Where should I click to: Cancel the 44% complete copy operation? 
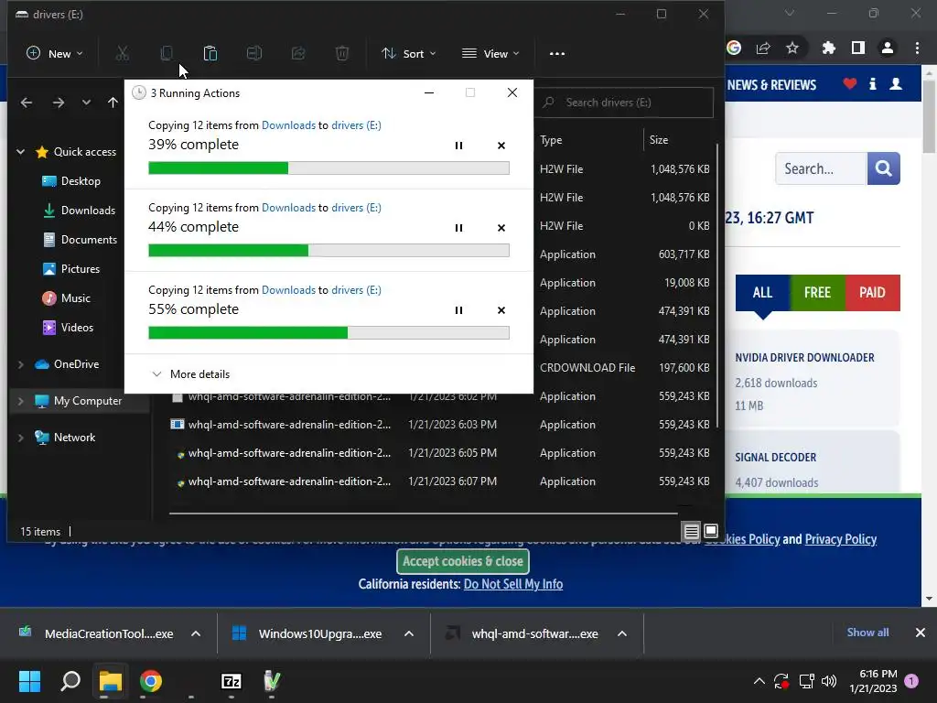point(501,228)
